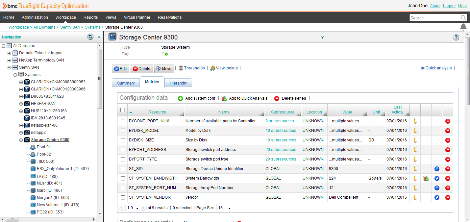Refresh the Navigation tree

point(90,37)
